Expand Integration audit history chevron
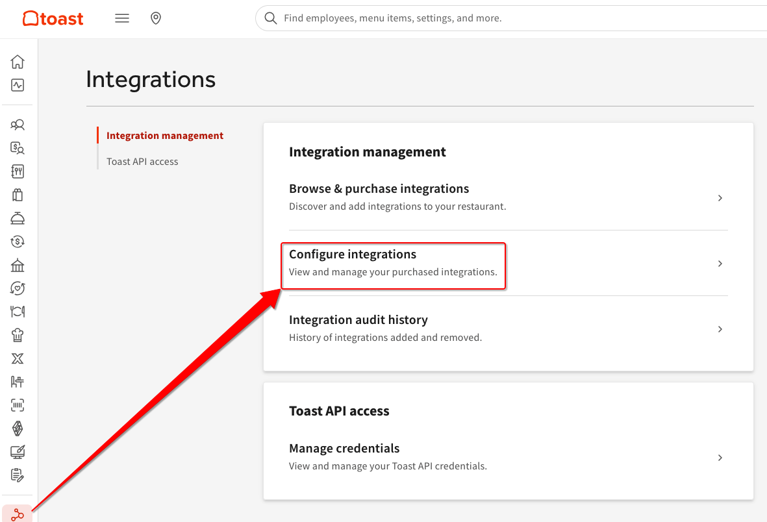This screenshot has width=767, height=522. (x=720, y=329)
